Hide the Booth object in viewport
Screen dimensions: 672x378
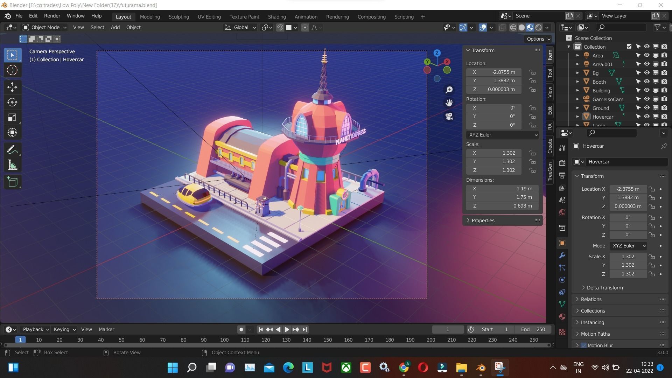[x=647, y=82]
